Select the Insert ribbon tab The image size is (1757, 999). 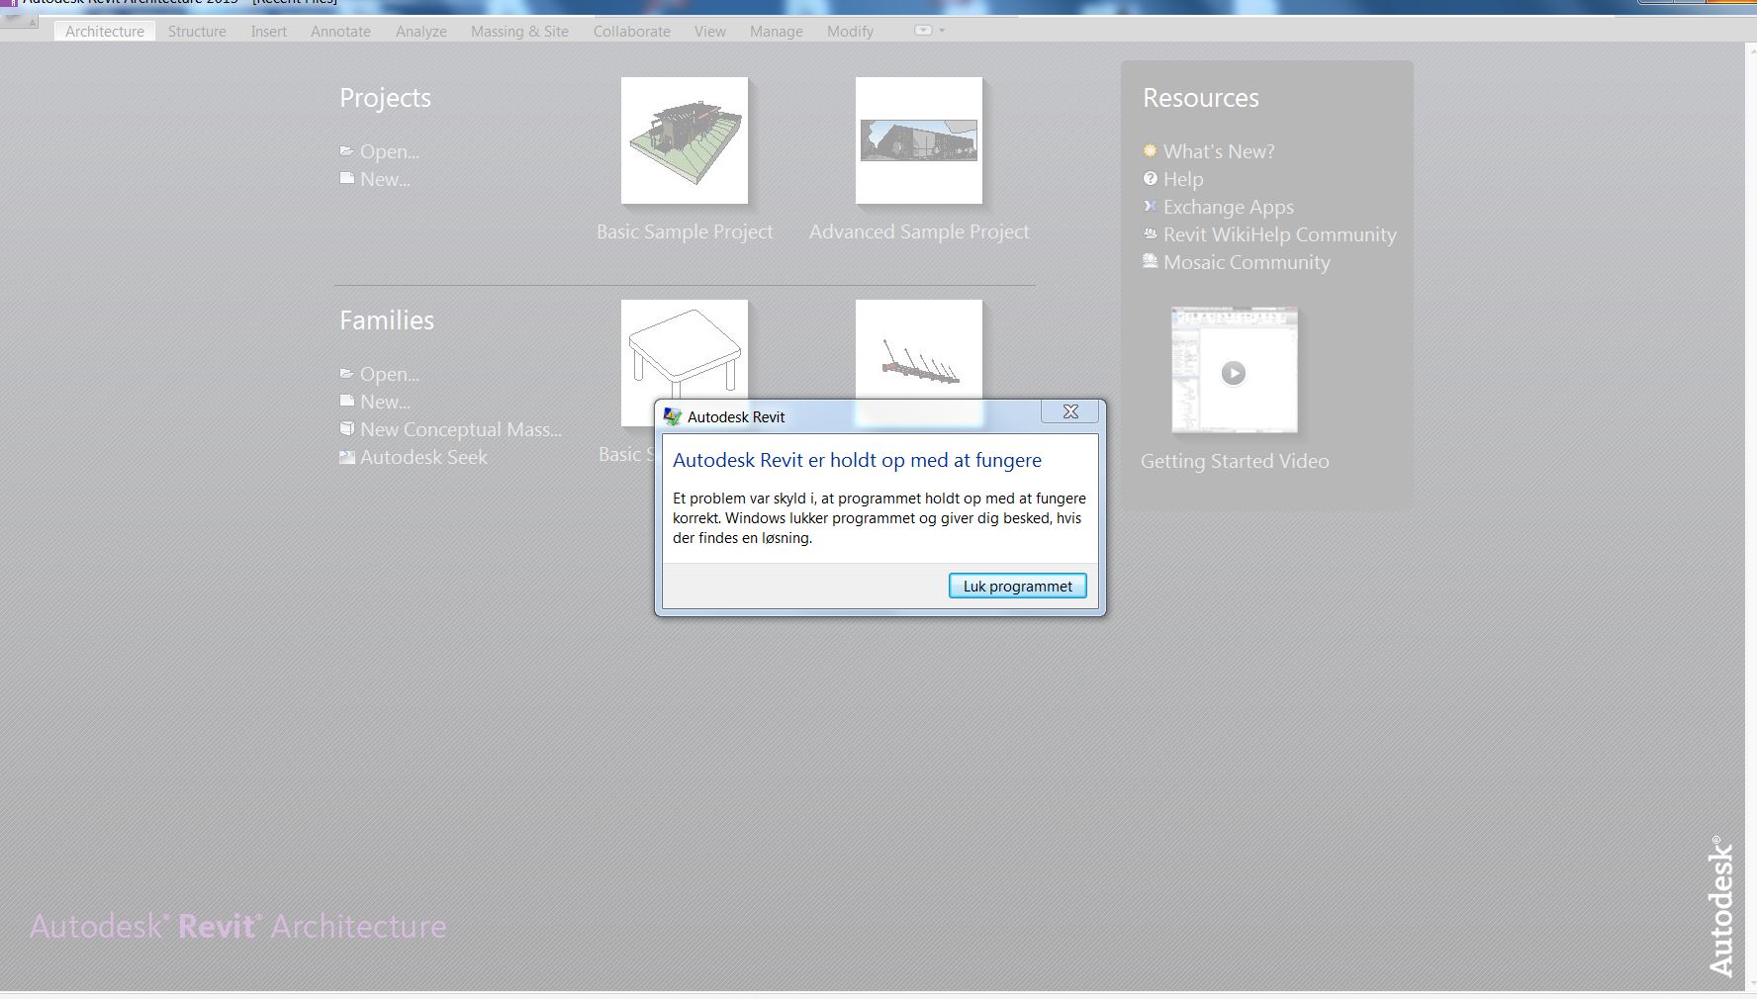268,32
